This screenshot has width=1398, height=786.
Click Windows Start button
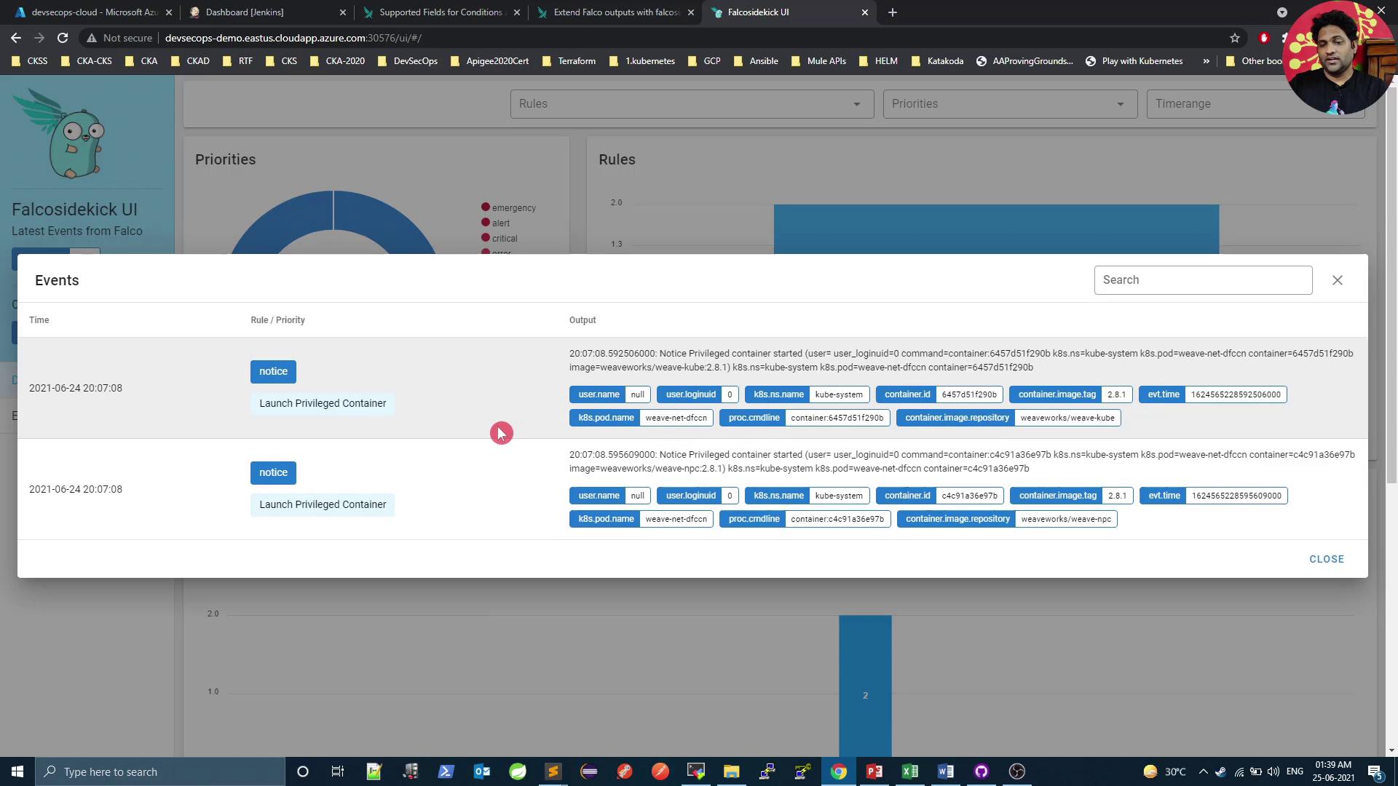click(17, 771)
